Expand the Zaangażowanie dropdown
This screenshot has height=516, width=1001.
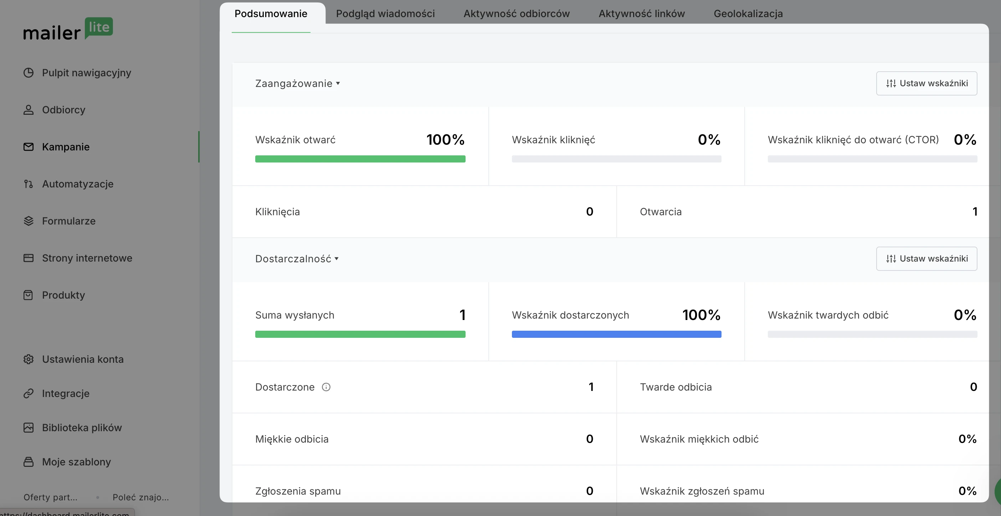click(298, 83)
